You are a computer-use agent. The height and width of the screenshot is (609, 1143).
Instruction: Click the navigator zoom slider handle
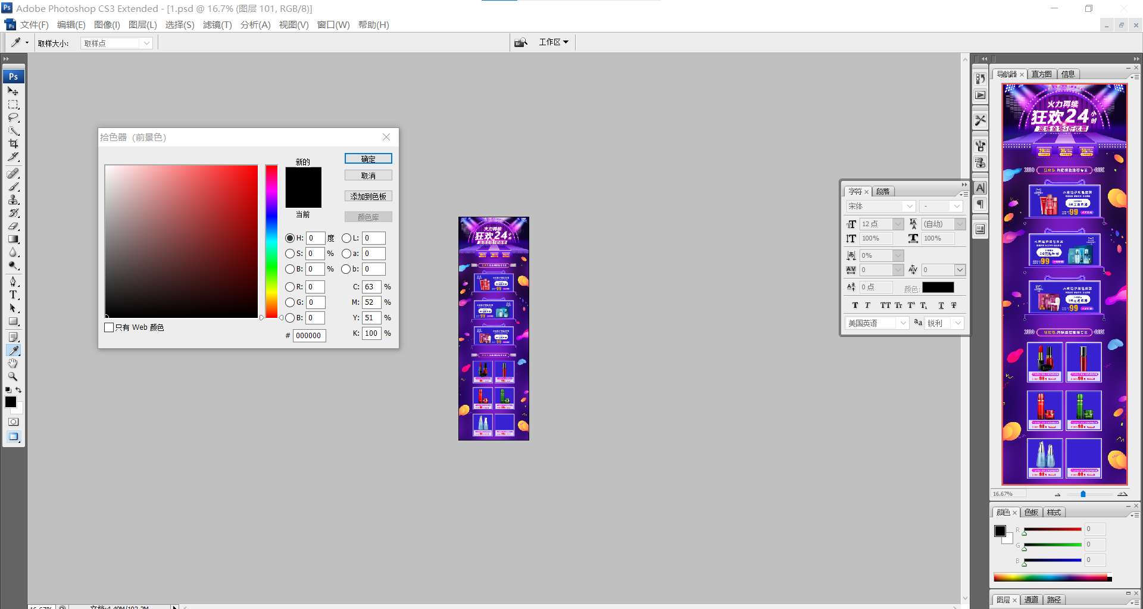(x=1083, y=494)
